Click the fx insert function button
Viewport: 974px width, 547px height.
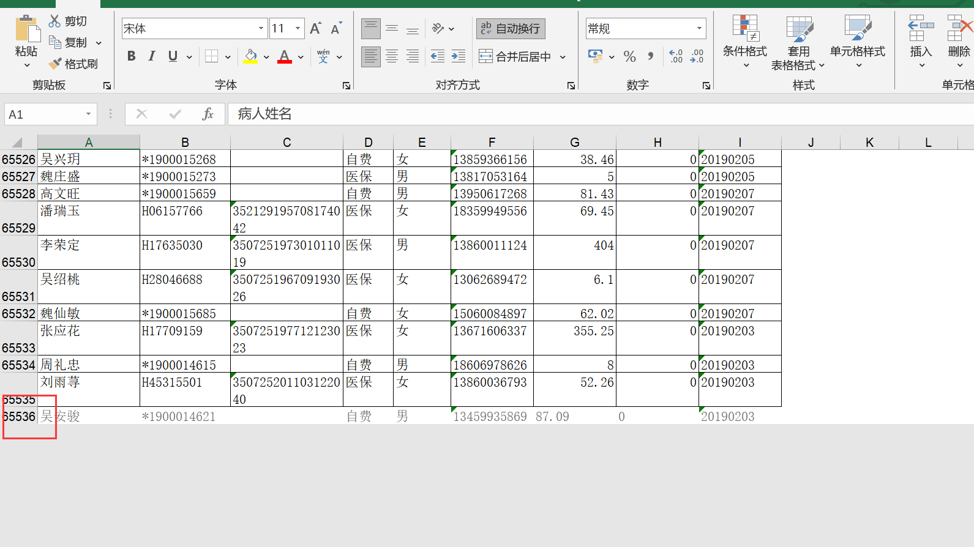(208, 114)
